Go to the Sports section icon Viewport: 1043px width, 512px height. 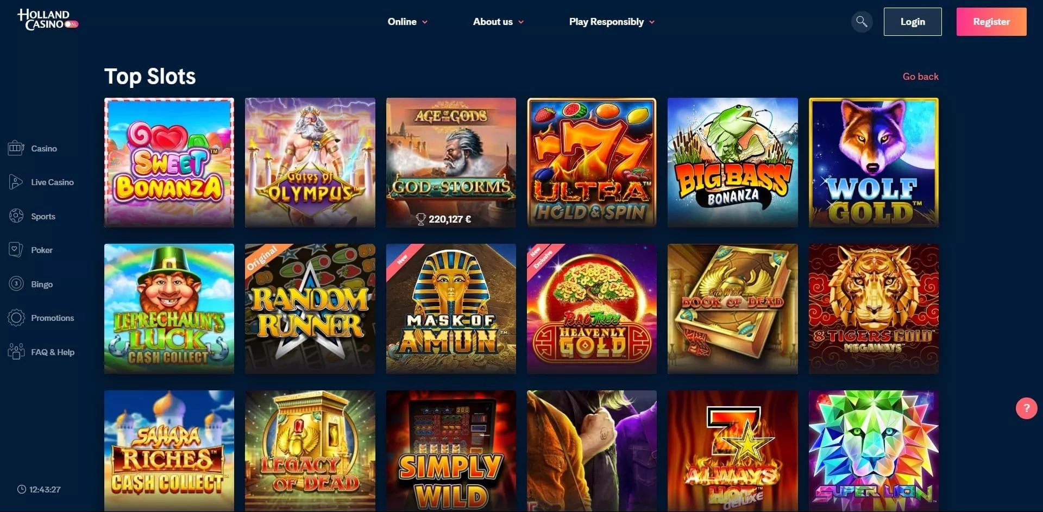[16, 216]
